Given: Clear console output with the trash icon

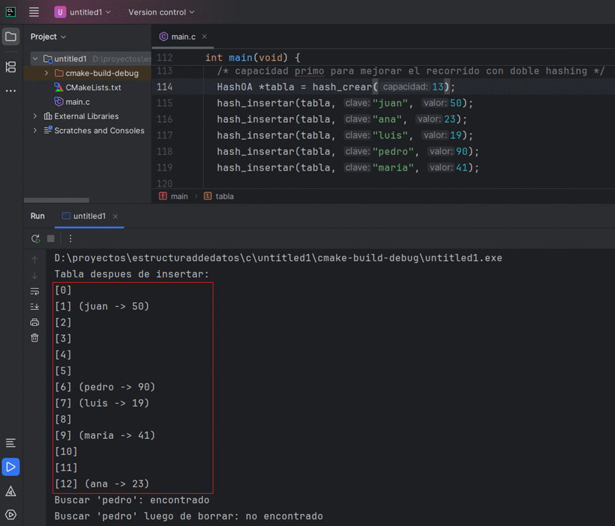Looking at the screenshot, I should (x=35, y=338).
